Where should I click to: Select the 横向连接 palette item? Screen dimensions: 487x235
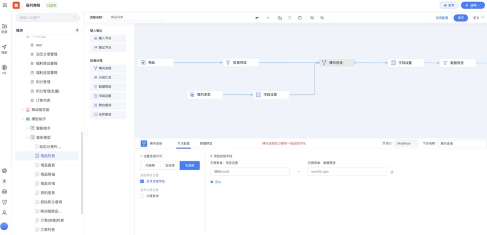click(108, 68)
